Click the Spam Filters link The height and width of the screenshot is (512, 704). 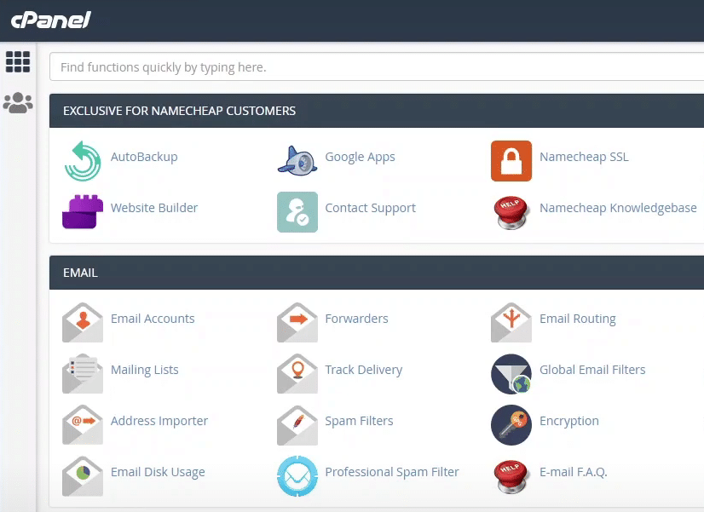tap(359, 421)
